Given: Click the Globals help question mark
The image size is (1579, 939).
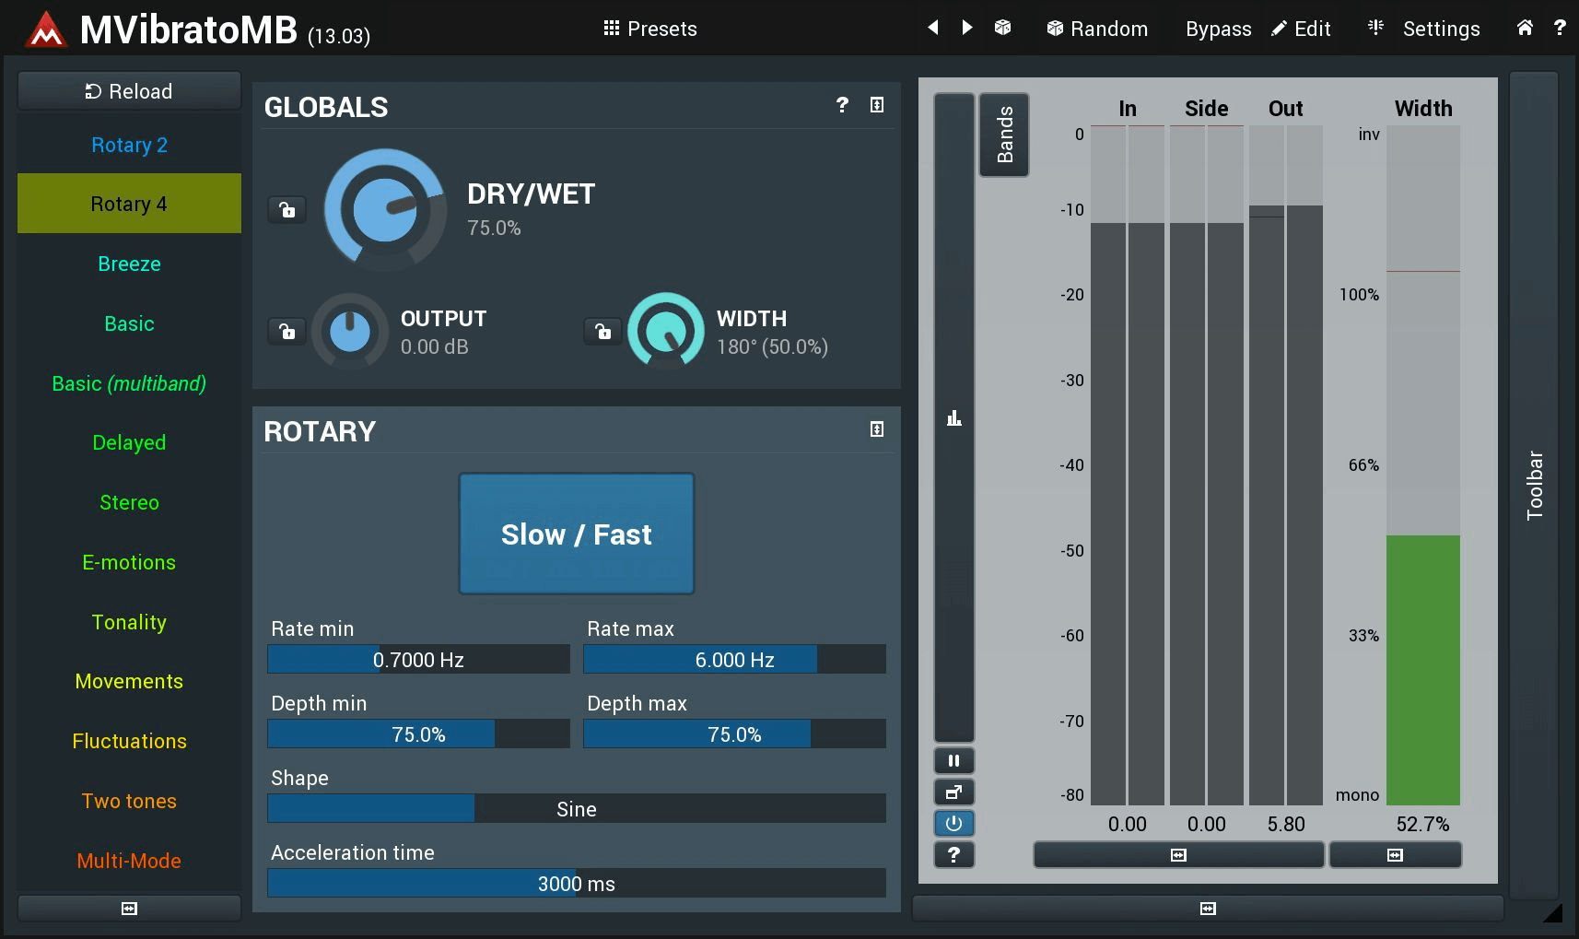Looking at the screenshot, I should (x=841, y=105).
